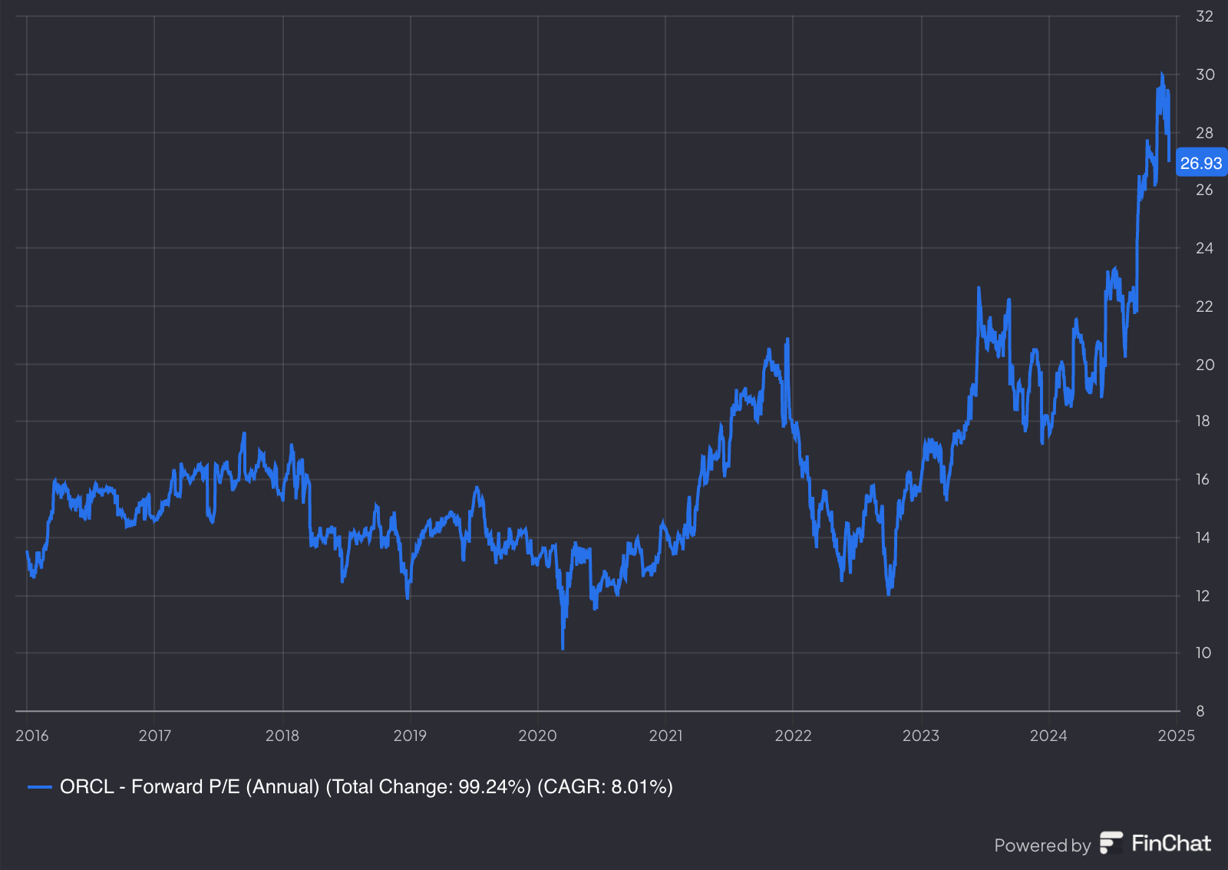Click the 2019 x-axis label
Viewport: 1228px width, 870px height.
[410, 736]
